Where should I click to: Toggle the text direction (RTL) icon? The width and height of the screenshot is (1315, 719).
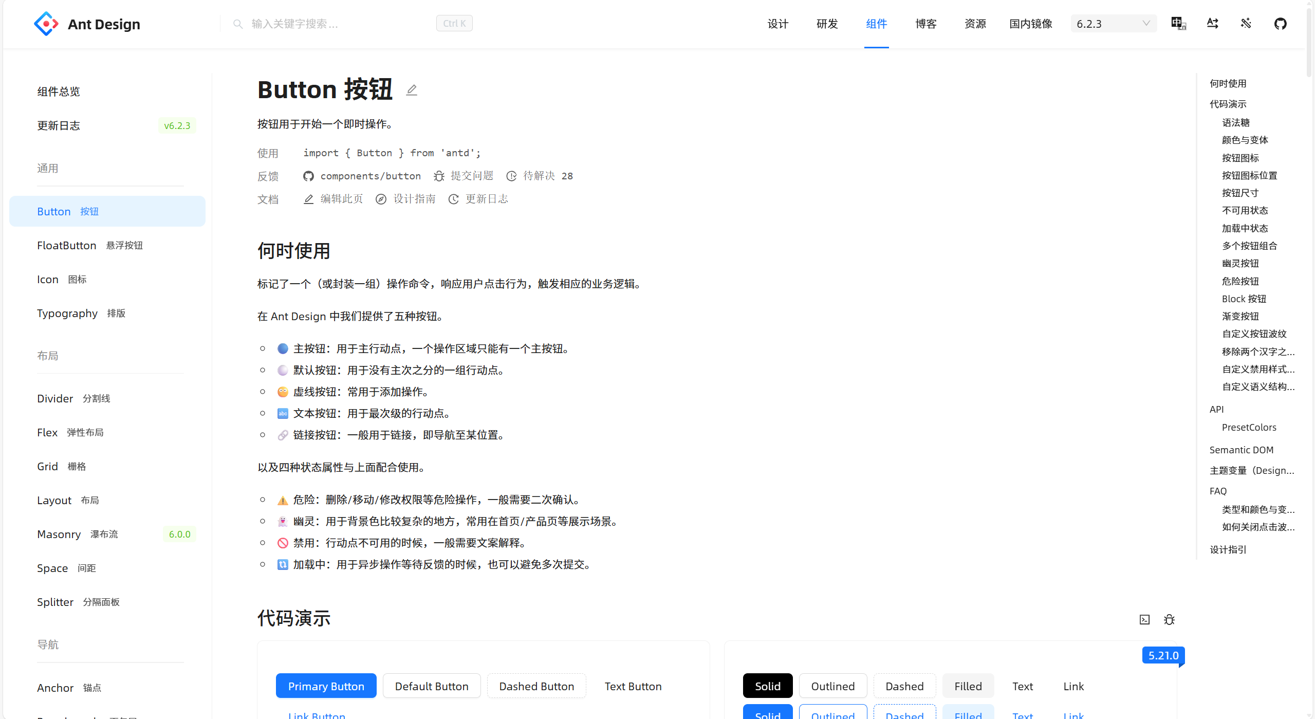click(x=1212, y=24)
